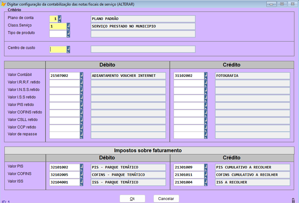Image resolution: width=299 pixels, height=203 pixels.
Task: Open the Centro de custo F4 lookup
Action: (68, 49)
